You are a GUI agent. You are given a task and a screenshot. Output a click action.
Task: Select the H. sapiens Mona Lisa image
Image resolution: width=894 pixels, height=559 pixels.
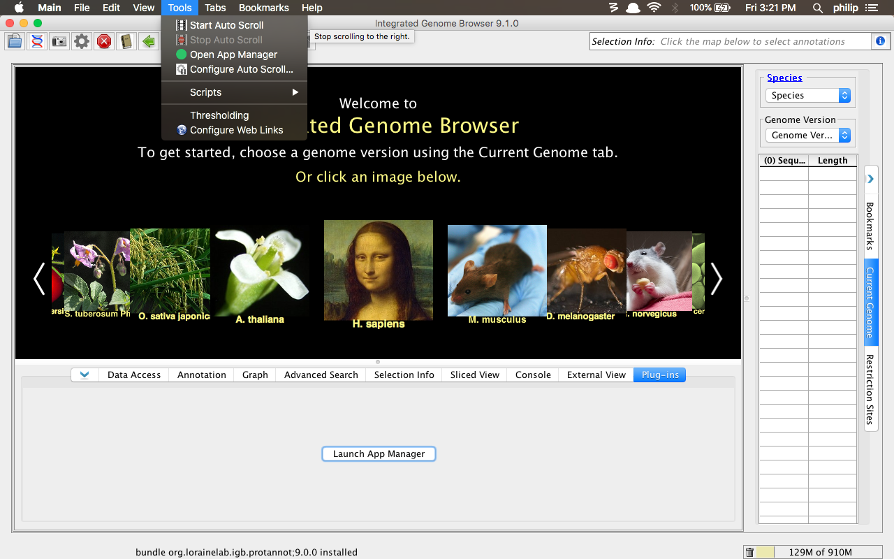point(379,270)
